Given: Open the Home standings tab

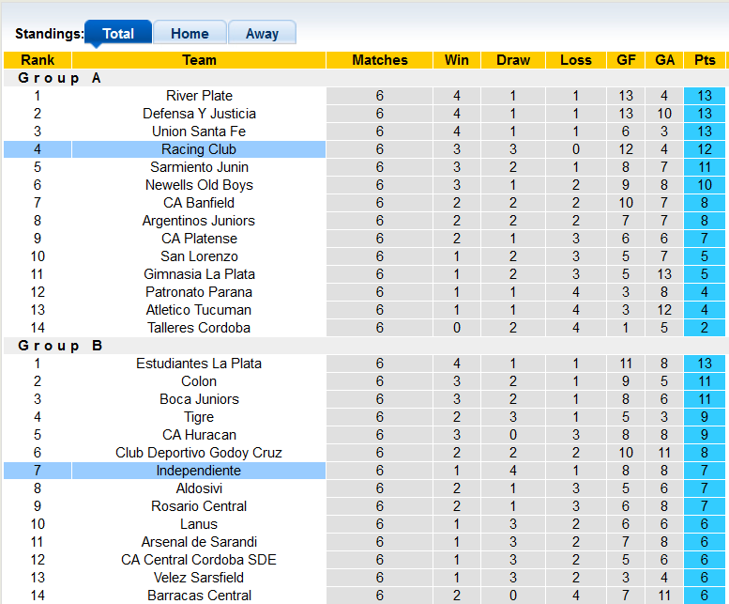Looking at the screenshot, I should click(x=190, y=34).
